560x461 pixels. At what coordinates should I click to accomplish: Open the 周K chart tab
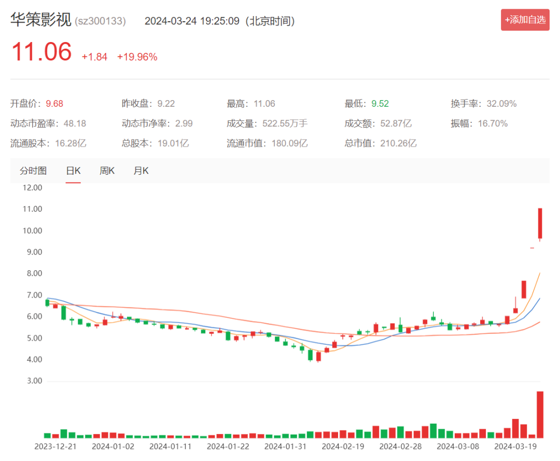[x=107, y=171]
